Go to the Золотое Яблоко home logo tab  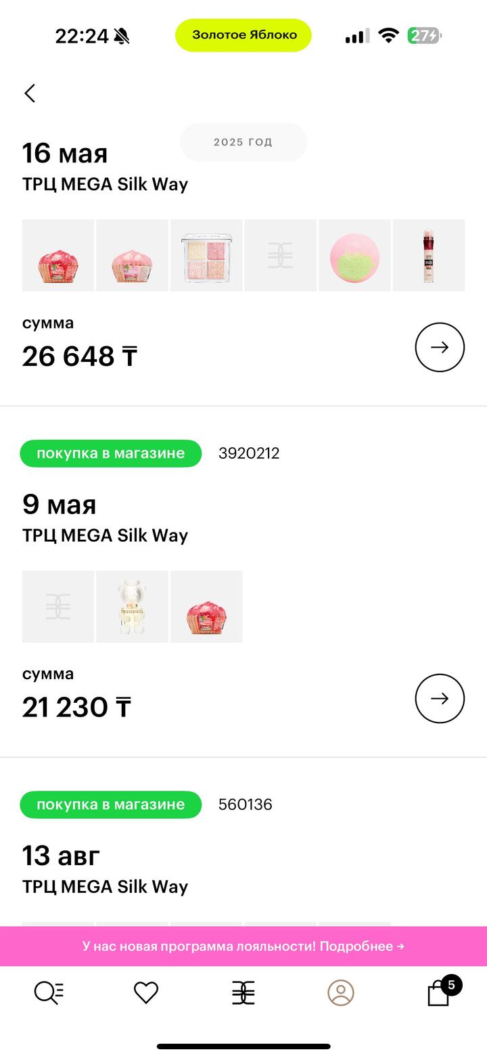[243, 992]
